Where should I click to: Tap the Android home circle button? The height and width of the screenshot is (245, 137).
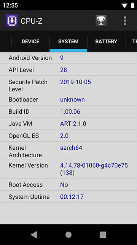pos(68,235)
